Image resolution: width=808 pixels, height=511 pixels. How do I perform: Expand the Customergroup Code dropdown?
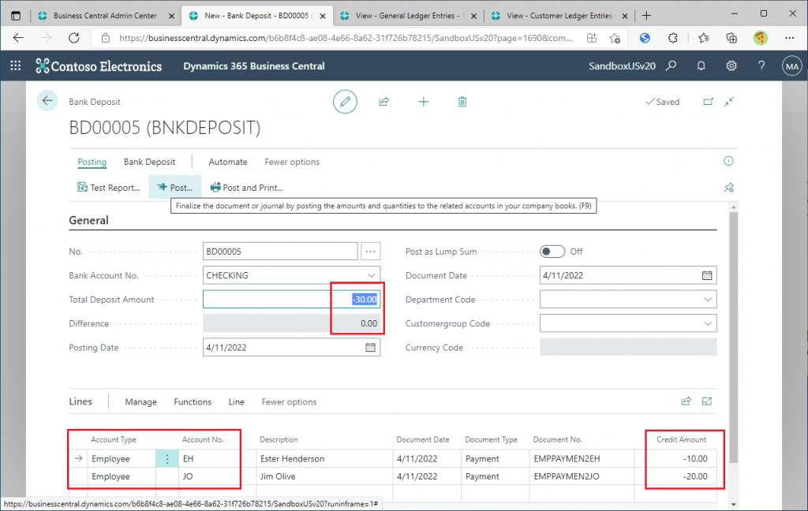click(x=708, y=324)
